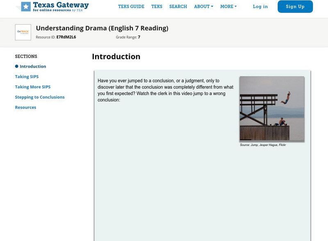This screenshot has height=241, width=328.
Task: Open the Resources section link
Action: [25, 107]
